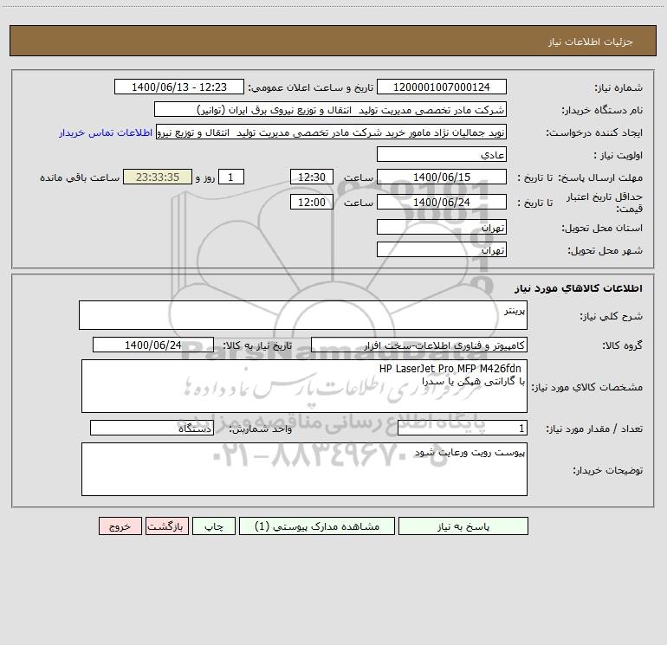Click the general description box پرینتر
Viewport: 667px width, 645px height.
point(303,315)
